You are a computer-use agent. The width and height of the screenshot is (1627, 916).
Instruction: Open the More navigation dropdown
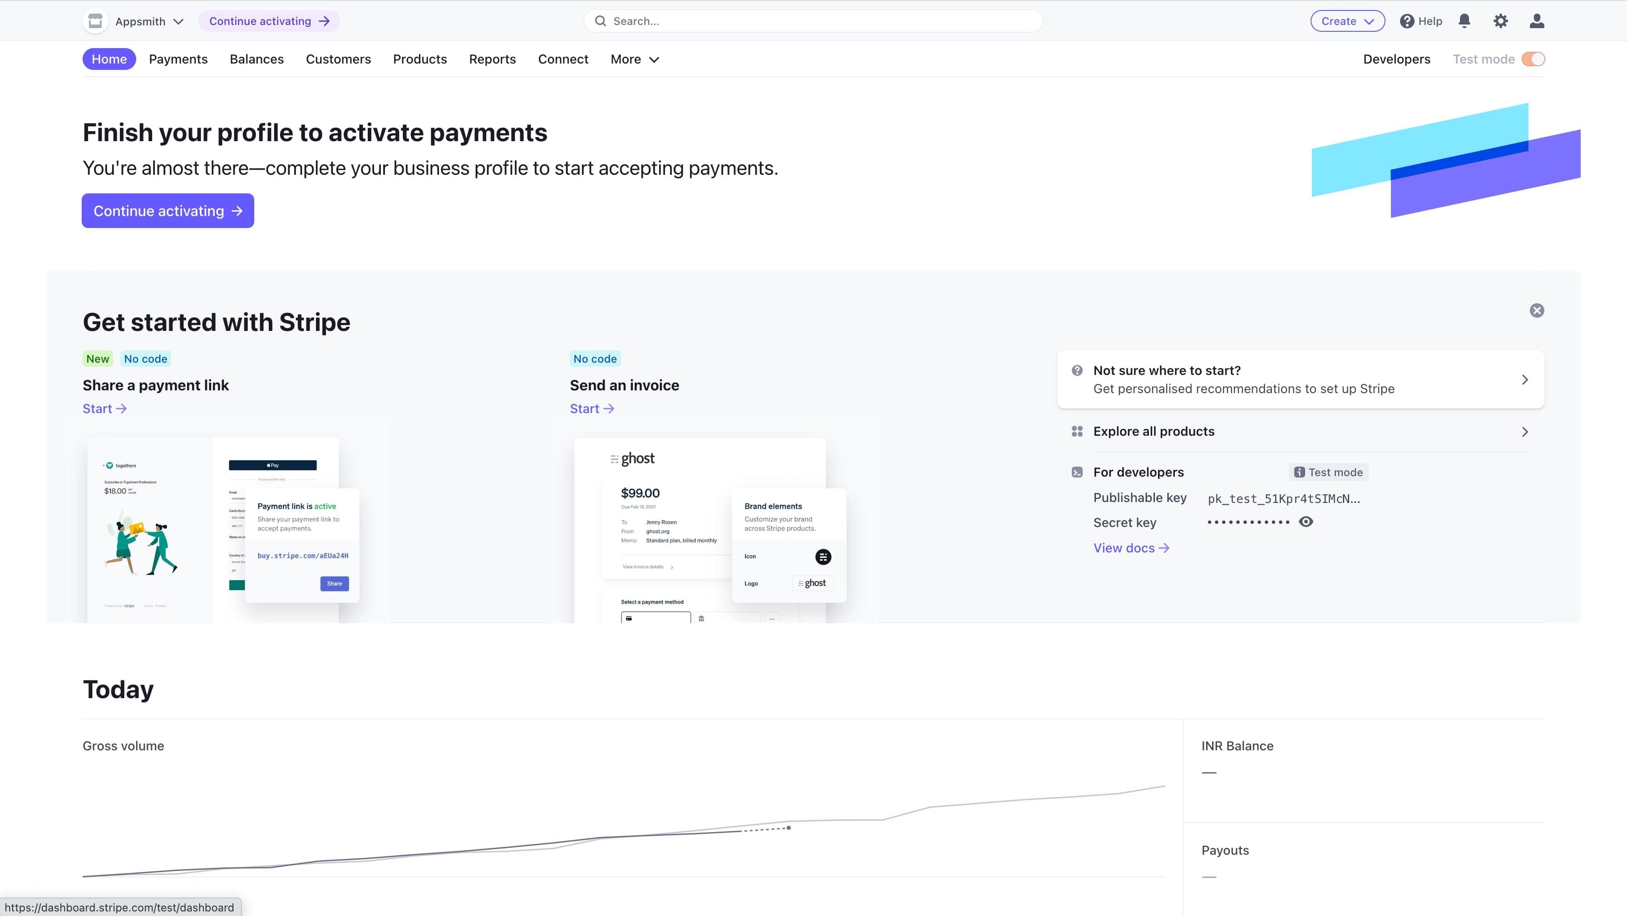tap(634, 59)
